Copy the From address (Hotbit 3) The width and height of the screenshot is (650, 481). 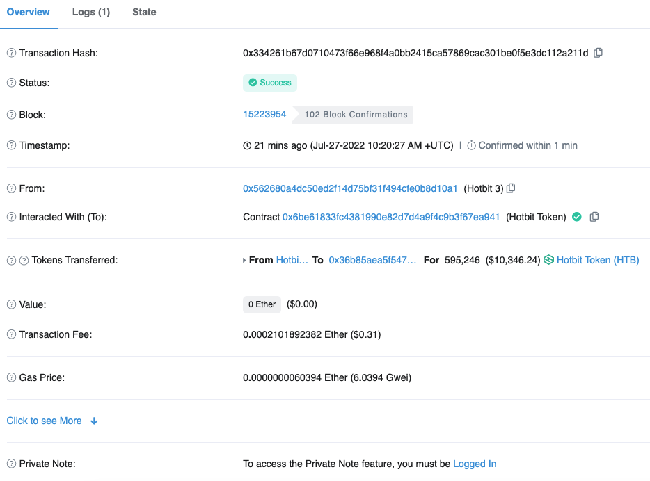(x=511, y=188)
